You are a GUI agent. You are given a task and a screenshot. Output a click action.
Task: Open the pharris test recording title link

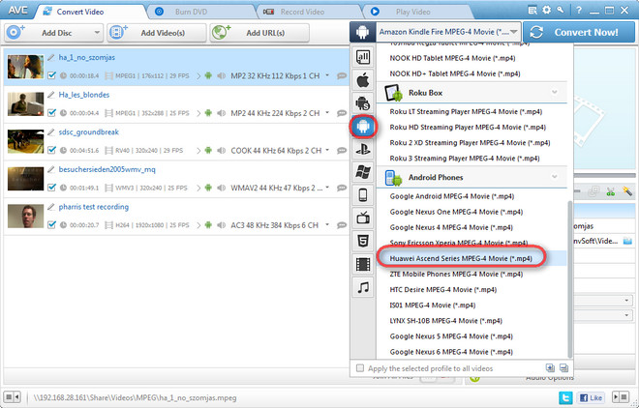point(93,207)
